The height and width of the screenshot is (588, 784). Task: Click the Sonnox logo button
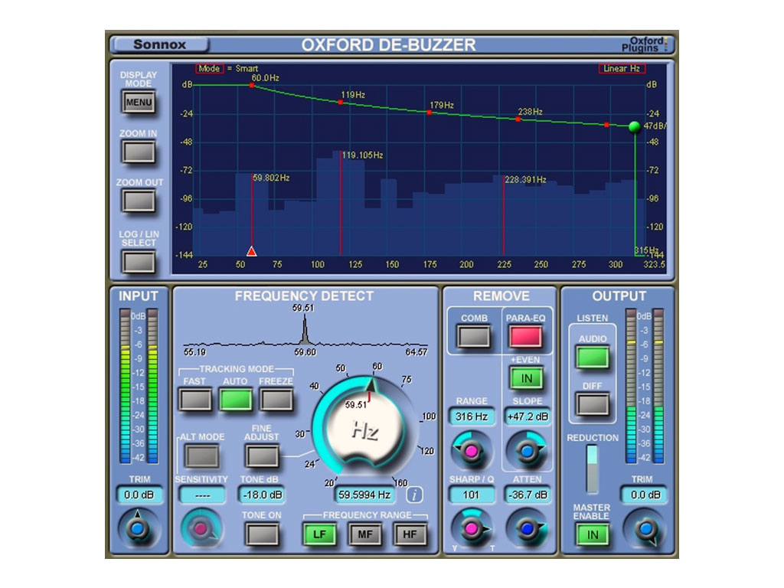[159, 44]
